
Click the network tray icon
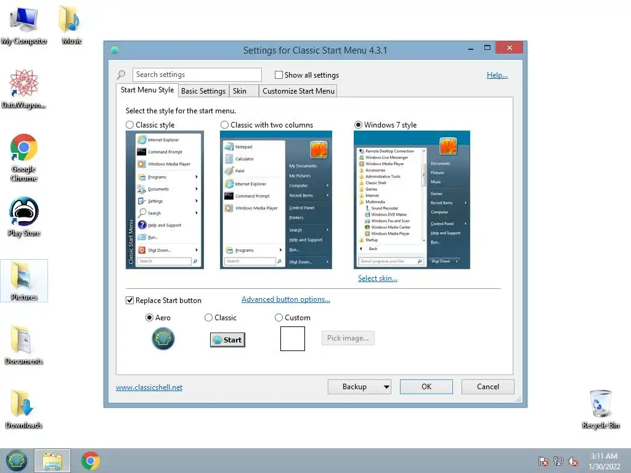tap(558, 461)
